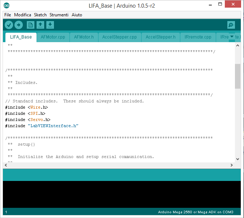244x218 pixels.
Task: Minimize the Arduino window
Action: tap(210, 5)
